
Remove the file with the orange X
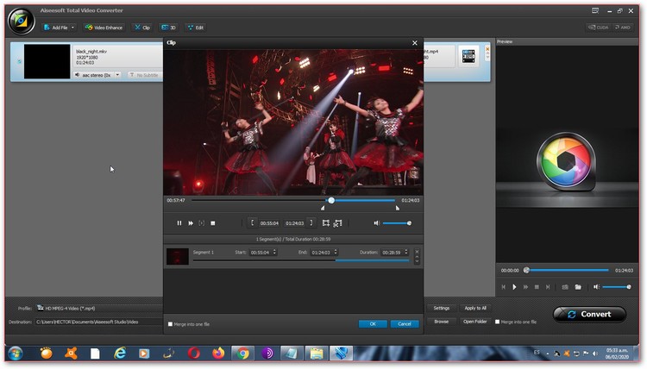(487, 49)
